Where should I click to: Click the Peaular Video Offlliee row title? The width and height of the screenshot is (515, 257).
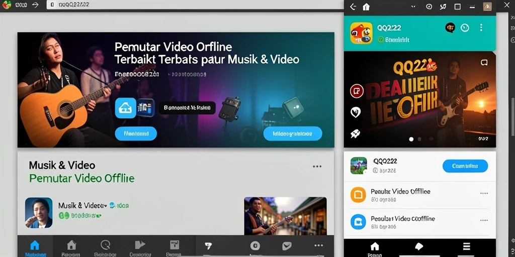[x=400, y=191]
